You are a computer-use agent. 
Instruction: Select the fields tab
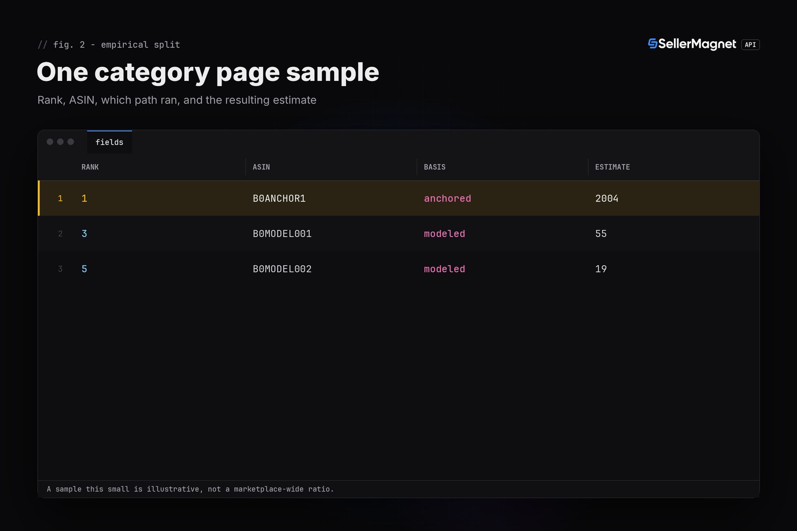click(x=109, y=142)
